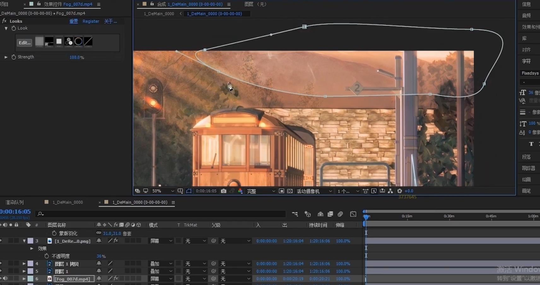
Task: Open the timeline panel menu icon
Action: click(x=173, y=202)
